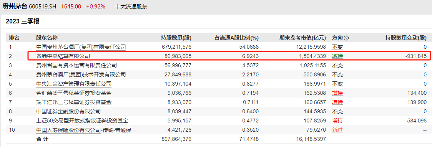The image size is (432, 147).
Task: Click the 持股数量(股) column header
Action: 176,38
